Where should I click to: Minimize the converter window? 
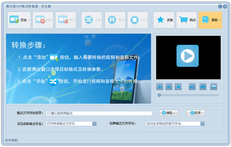pos(220,7)
